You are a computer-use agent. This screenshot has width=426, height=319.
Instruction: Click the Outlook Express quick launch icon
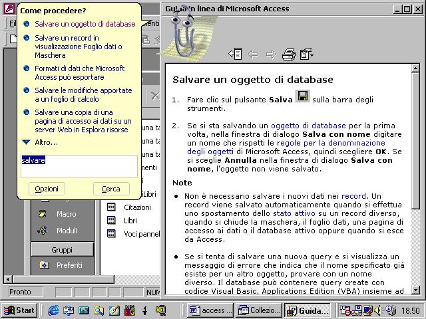(x=69, y=310)
